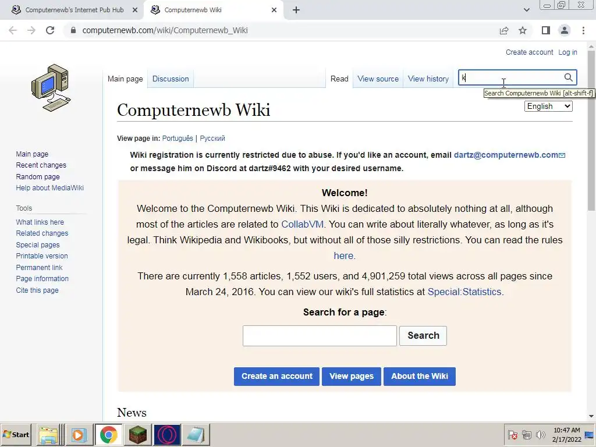The image size is (596, 447).
Task: Click the View pages button
Action: point(352,377)
